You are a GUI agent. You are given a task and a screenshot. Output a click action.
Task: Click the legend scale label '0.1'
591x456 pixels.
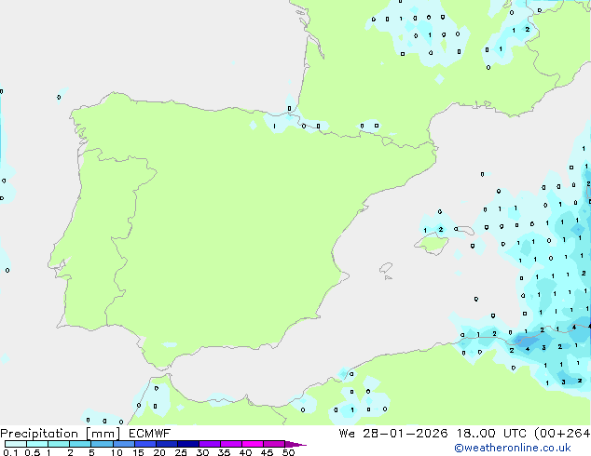tap(10, 452)
